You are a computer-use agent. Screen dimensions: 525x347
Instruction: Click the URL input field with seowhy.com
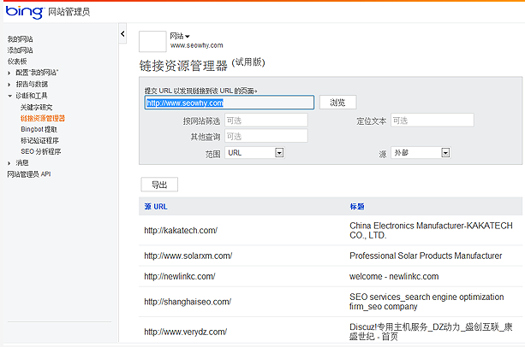229,103
